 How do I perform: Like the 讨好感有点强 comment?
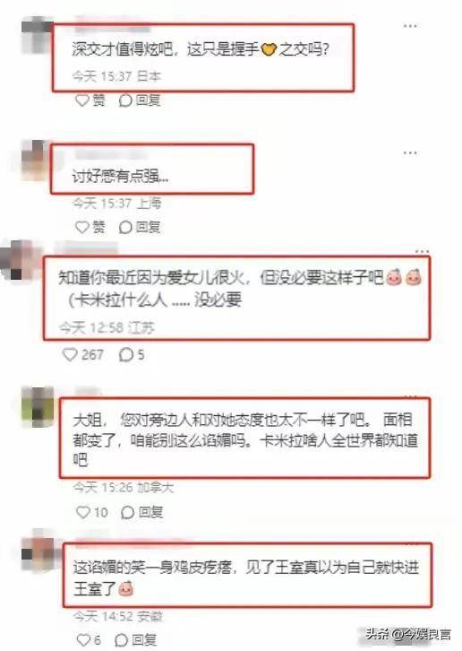point(90,227)
